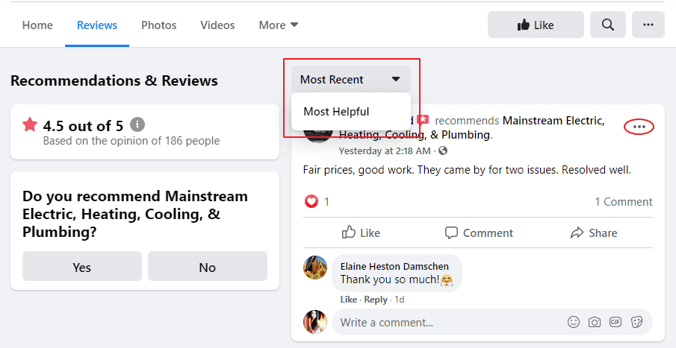Open the search magnifier button

pos(607,25)
